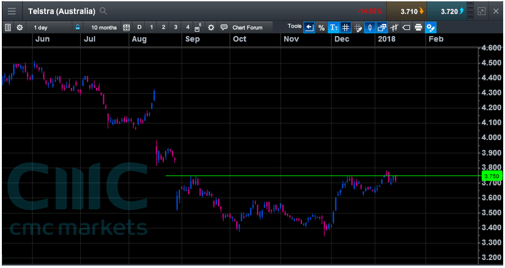Save chart layout preset 5
505x268 pixels.
pyautogui.click(x=198, y=28)
